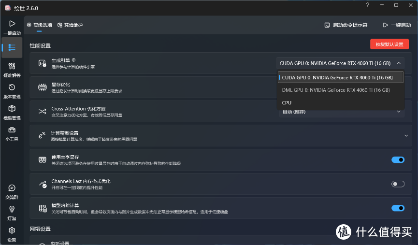
Task: Open the 一键启动 sidebar page
Action: click(x=12, y=28)
